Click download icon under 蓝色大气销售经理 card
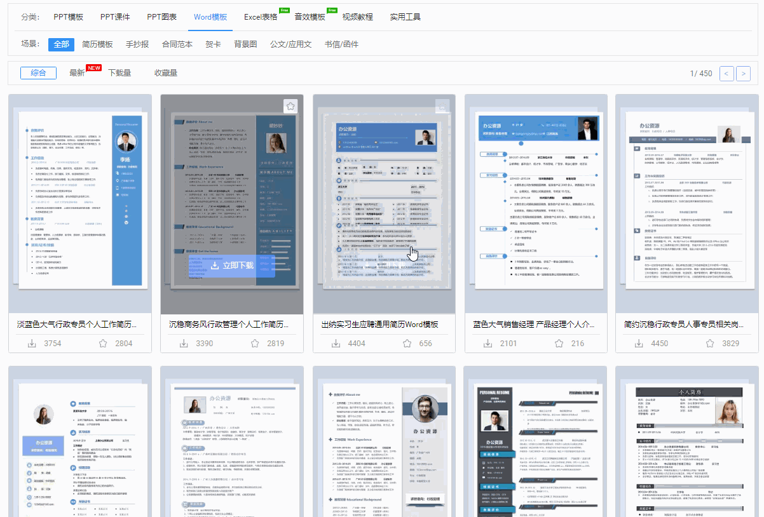 [488, 342]
